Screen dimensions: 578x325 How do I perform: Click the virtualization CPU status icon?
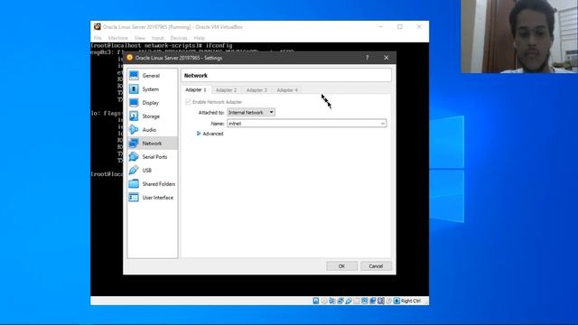tap(381, 301)
